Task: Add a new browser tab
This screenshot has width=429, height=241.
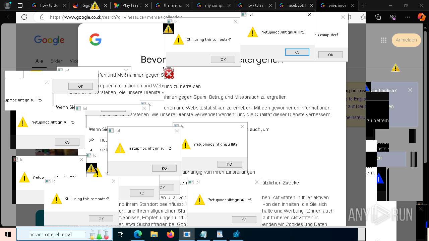Action: pyautogui.click(x=364, y=5)
